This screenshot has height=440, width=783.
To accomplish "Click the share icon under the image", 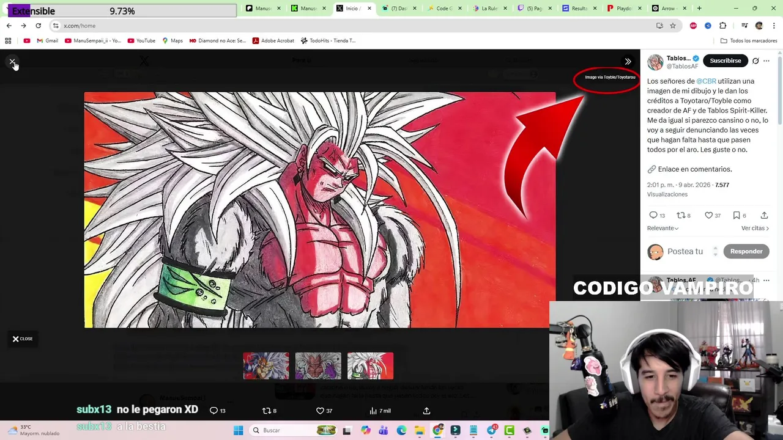I will coord(426,411).
